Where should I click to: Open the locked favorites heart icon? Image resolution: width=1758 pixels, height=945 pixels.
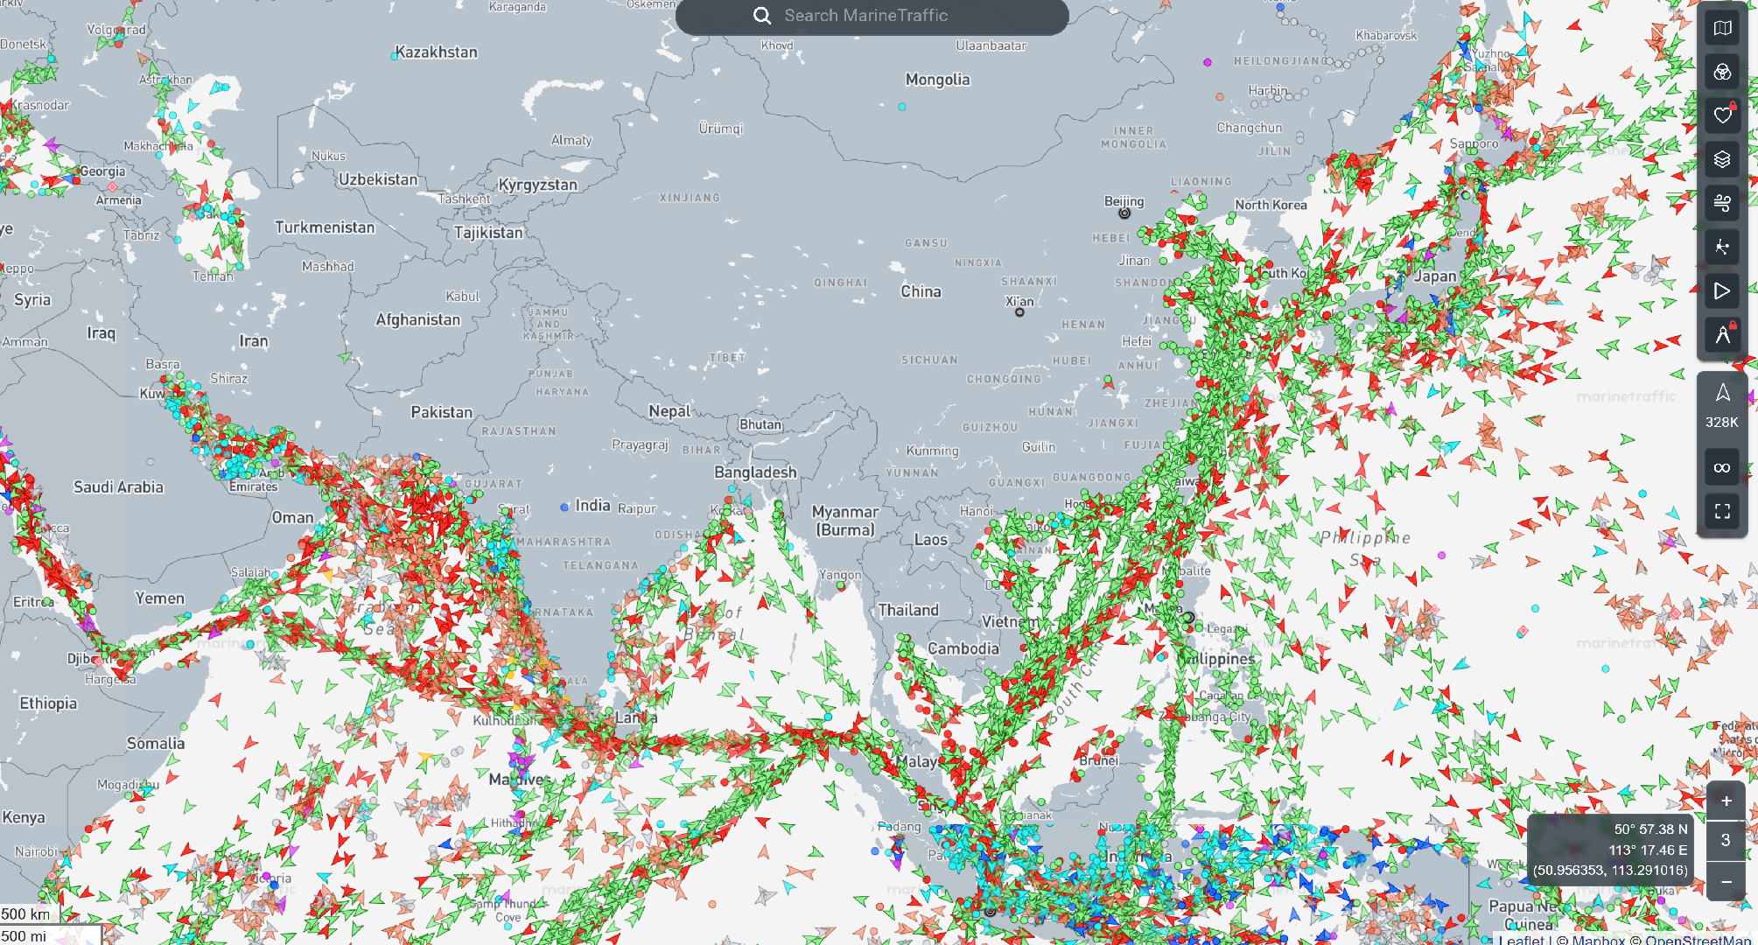(x=1722, y=115)
